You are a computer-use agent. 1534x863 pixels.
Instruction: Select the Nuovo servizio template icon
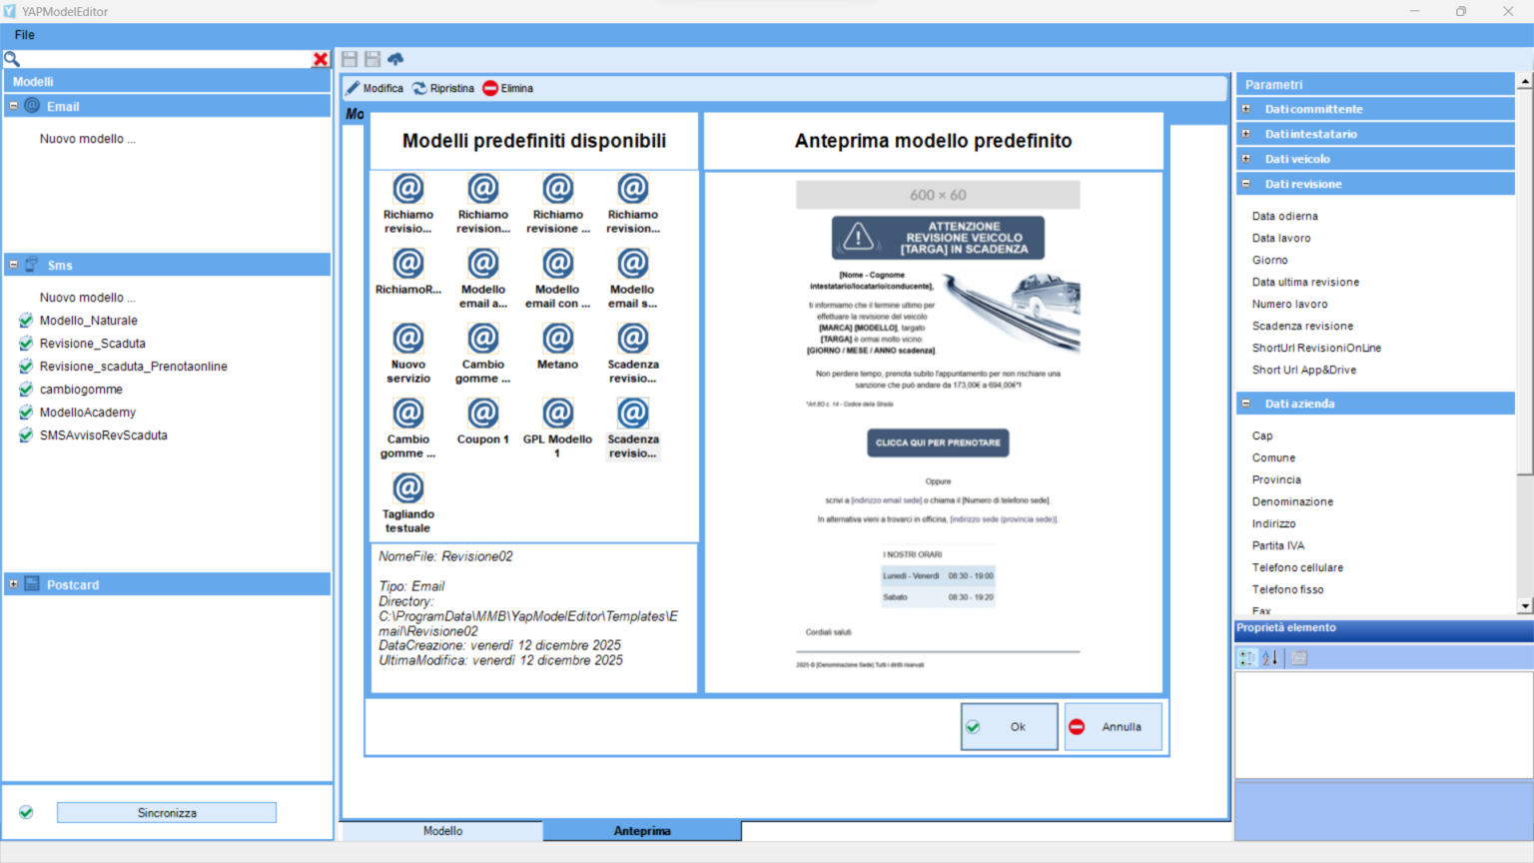click(407, 339)
